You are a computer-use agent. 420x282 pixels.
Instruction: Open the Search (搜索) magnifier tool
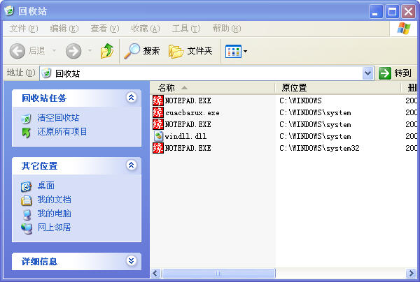point(132,51)
